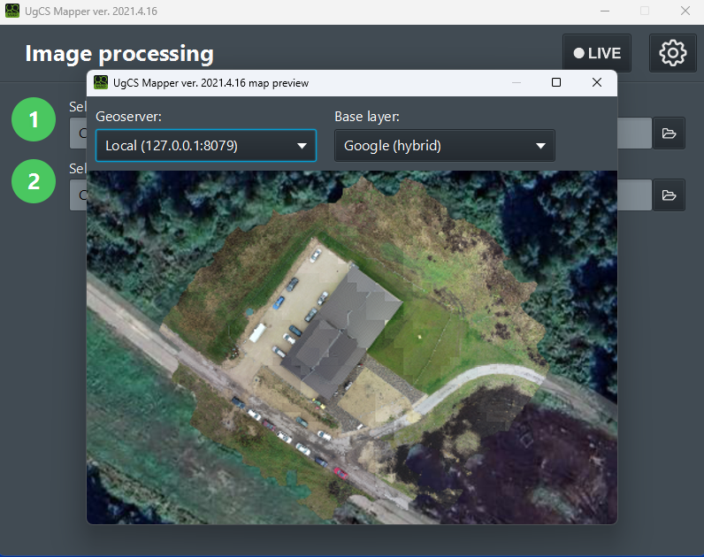
Task: Browse folder for step 2 path
Action: tap(669, 195)
